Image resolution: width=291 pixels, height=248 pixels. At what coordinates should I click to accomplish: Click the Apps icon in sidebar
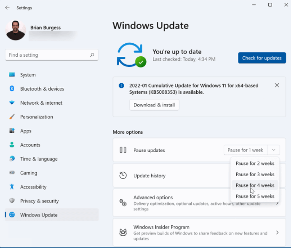(12, 131)
